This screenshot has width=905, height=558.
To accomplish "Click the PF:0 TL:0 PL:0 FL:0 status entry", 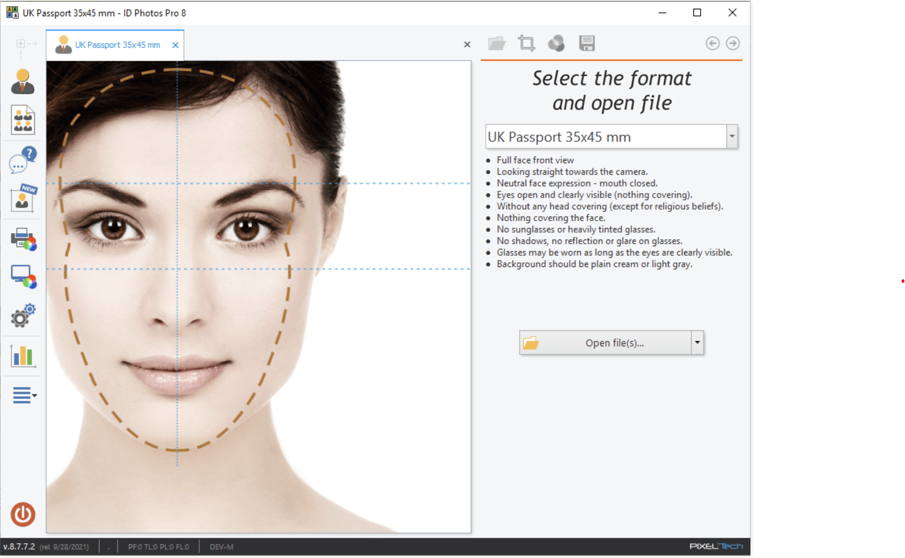I will pyautogui.click(x=159, y=547).
